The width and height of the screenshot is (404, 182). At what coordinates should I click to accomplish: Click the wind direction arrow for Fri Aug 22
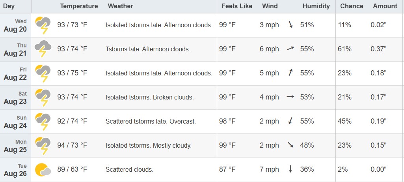coord(291,73)
